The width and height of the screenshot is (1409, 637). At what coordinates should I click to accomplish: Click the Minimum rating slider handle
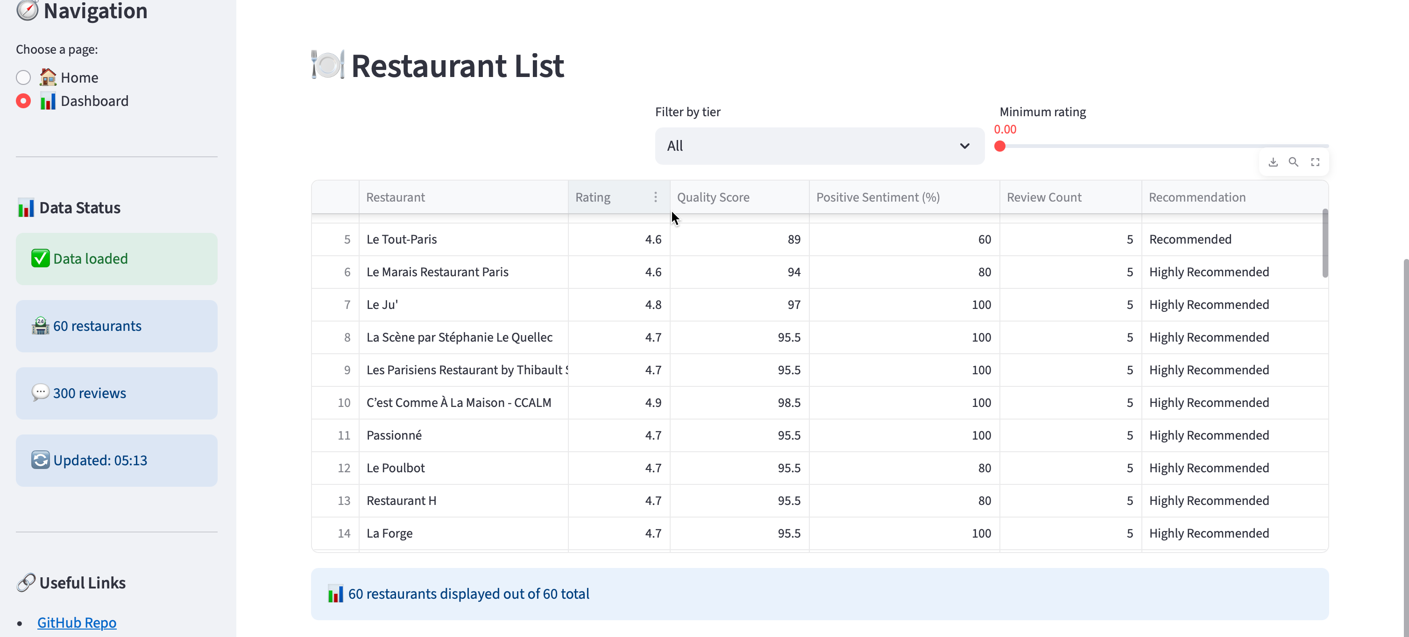pos(1000,146)
